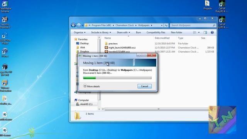Open the Include in library menu

101,32
